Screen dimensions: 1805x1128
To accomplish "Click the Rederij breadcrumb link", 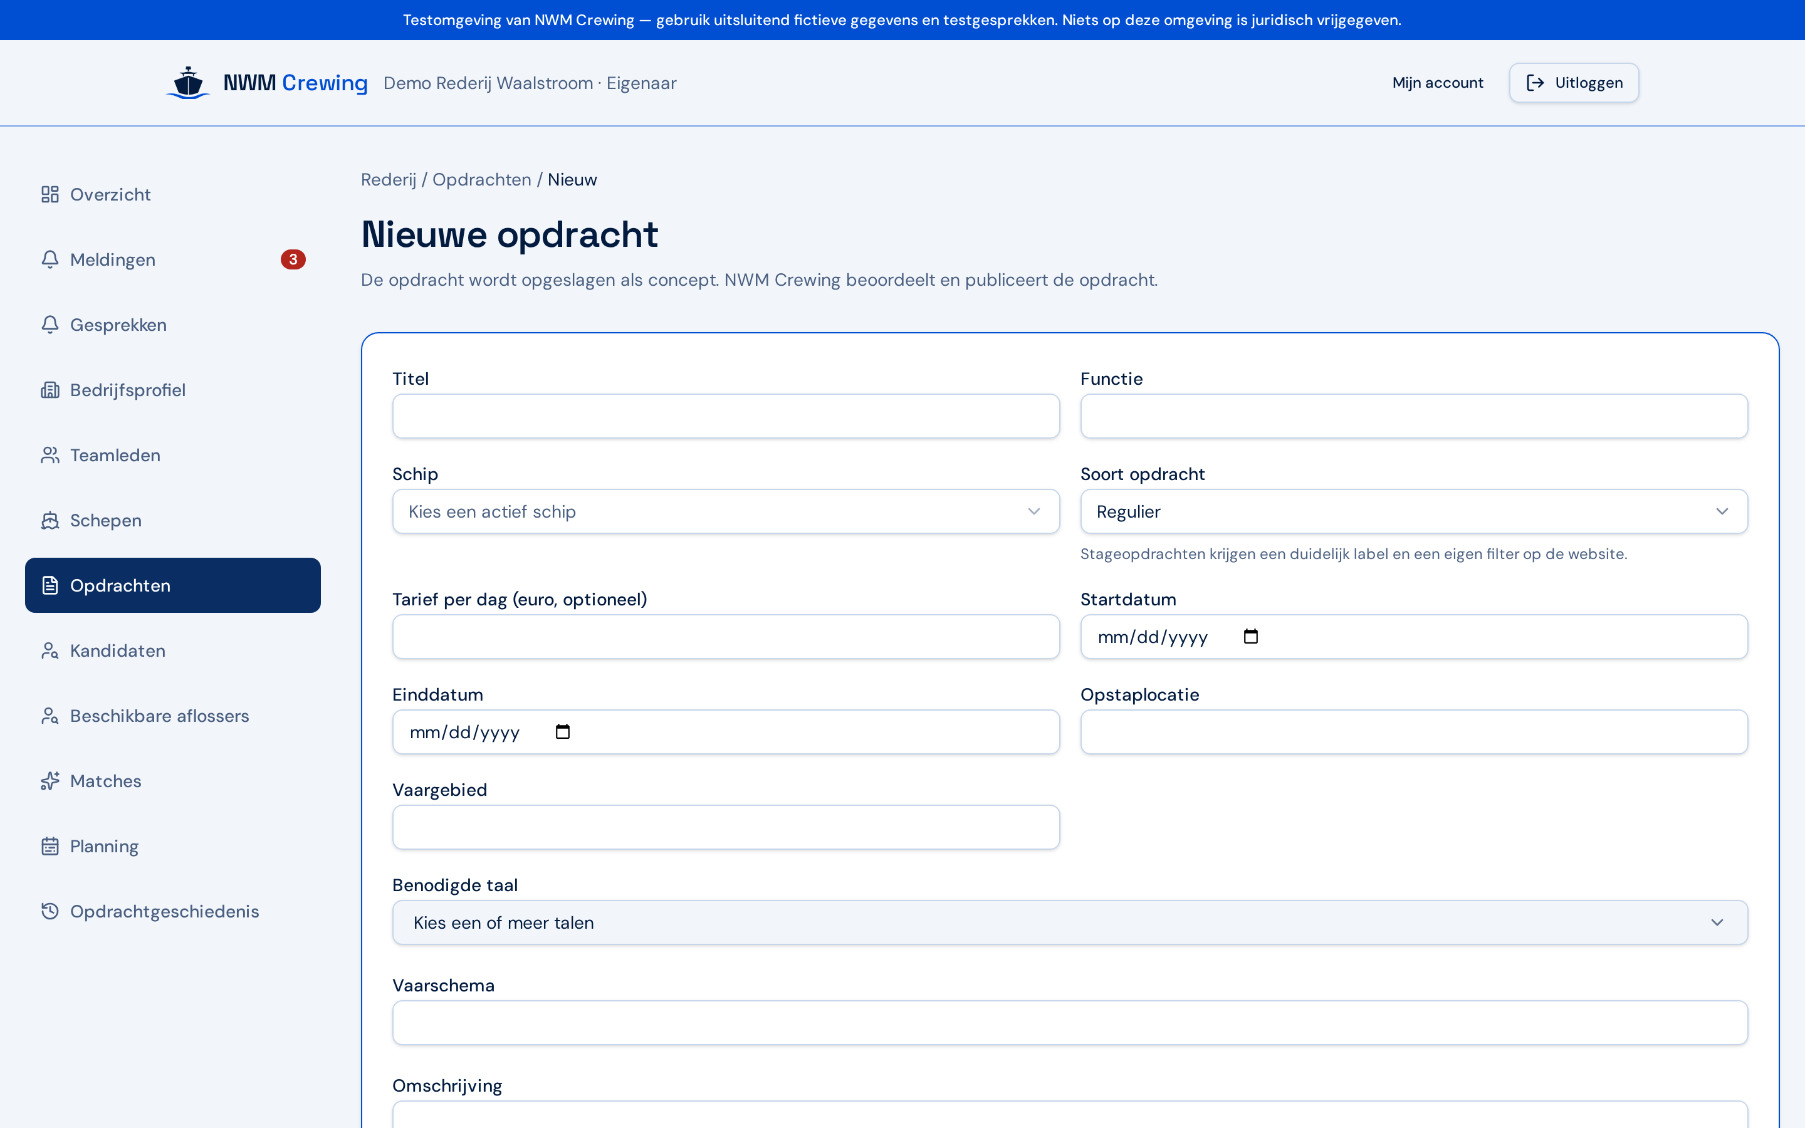I will [x=389, y=180].
